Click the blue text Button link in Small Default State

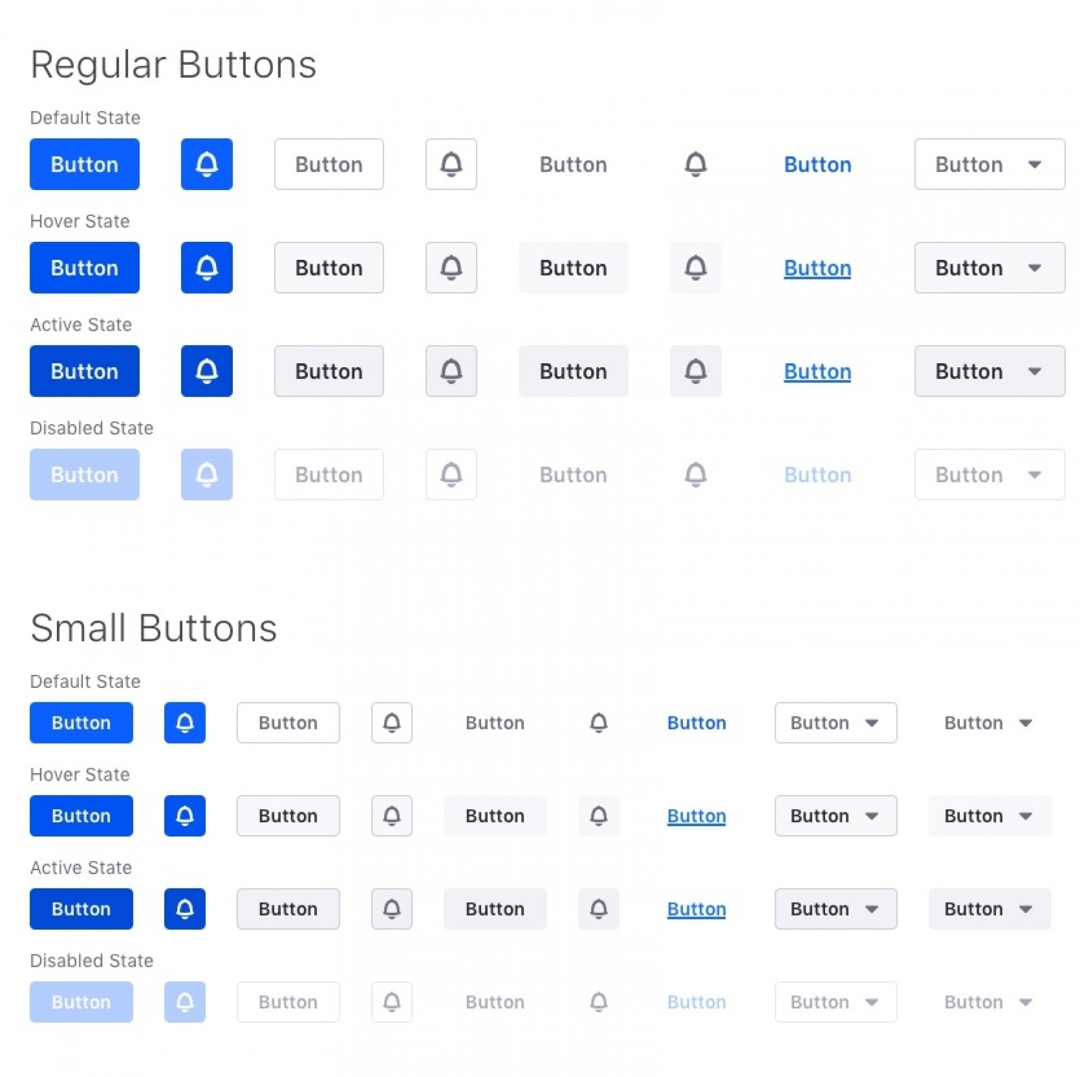(x=696, y=723)
